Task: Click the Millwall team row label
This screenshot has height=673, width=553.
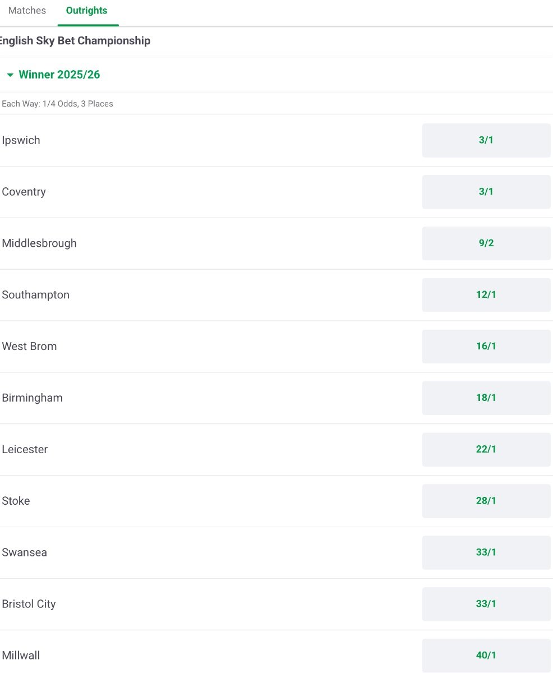Action: tap(21, 656)
